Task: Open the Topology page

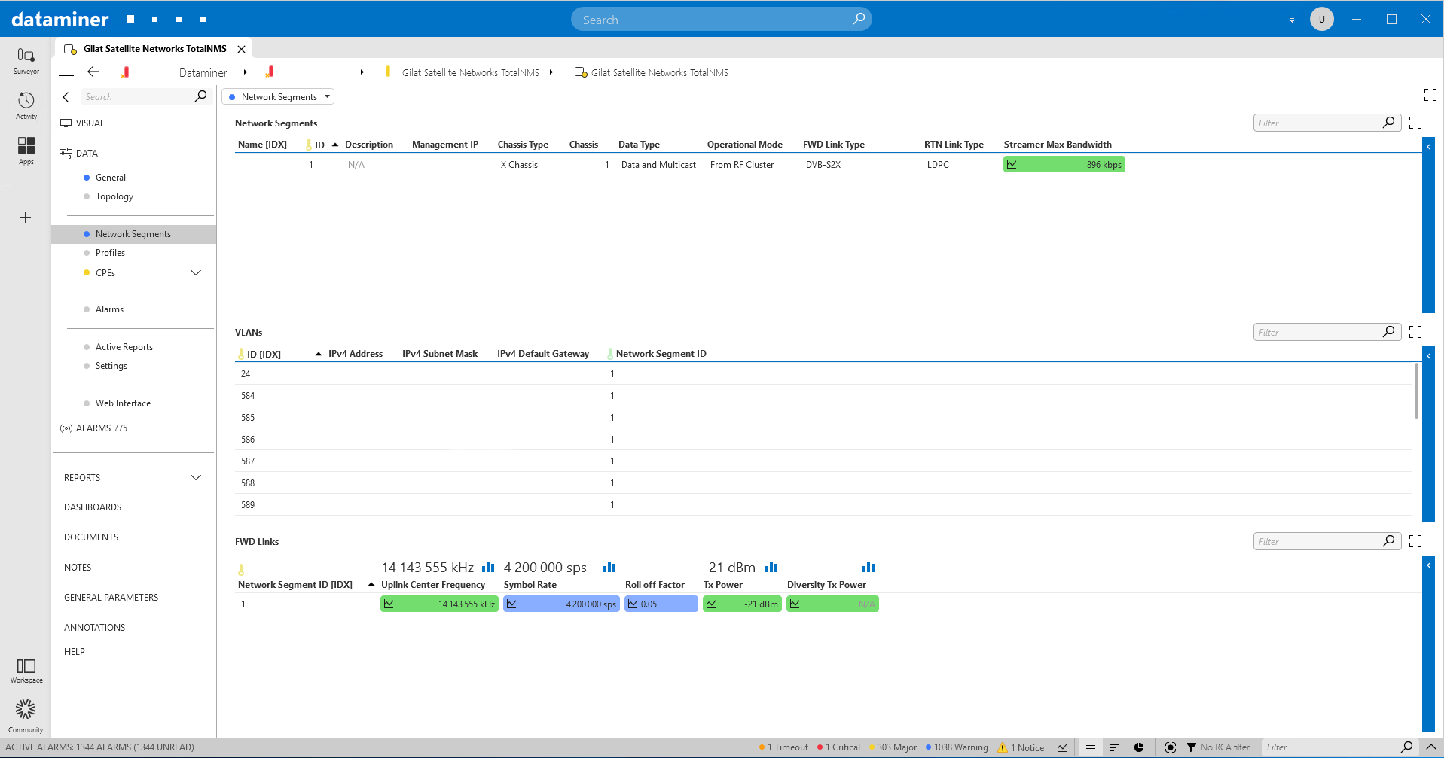Action: [x=114, y=196]
